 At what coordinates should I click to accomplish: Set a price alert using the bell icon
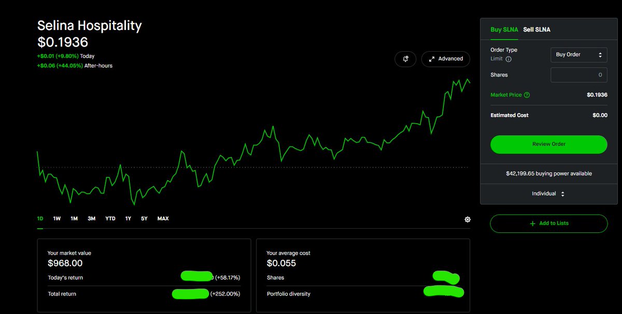click(405, 59)
